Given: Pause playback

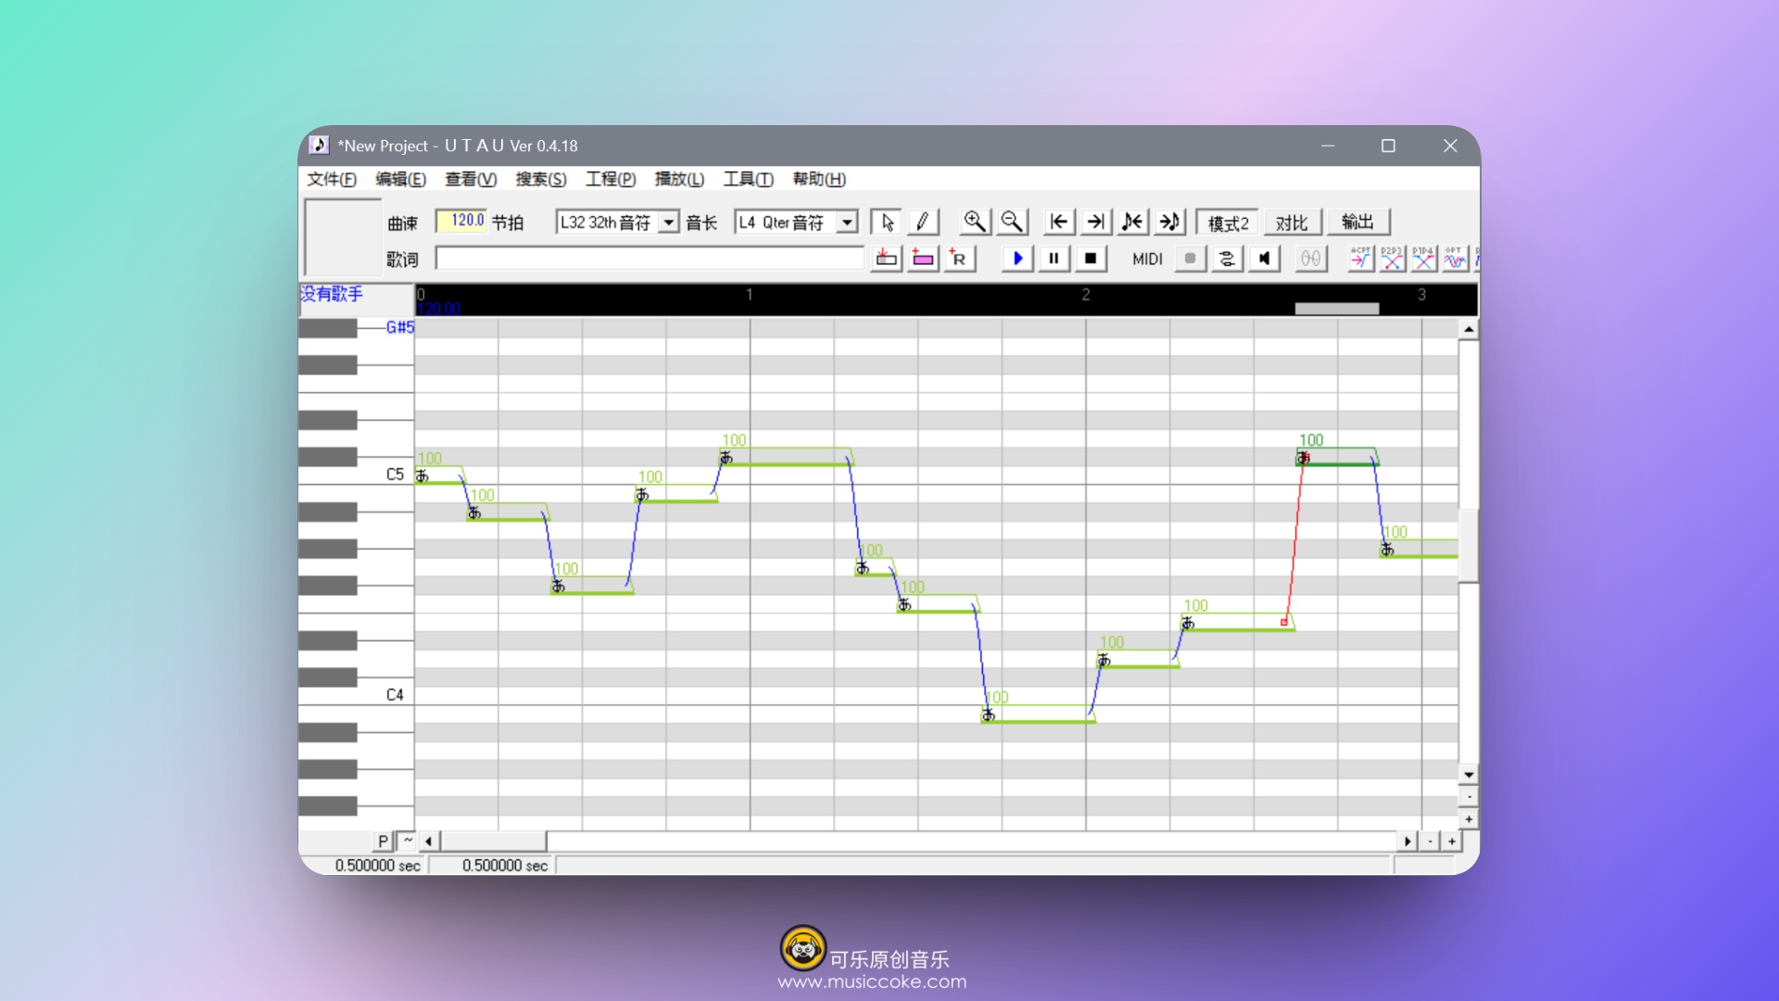Looking at the screenshot, I should pos(1054,259).
